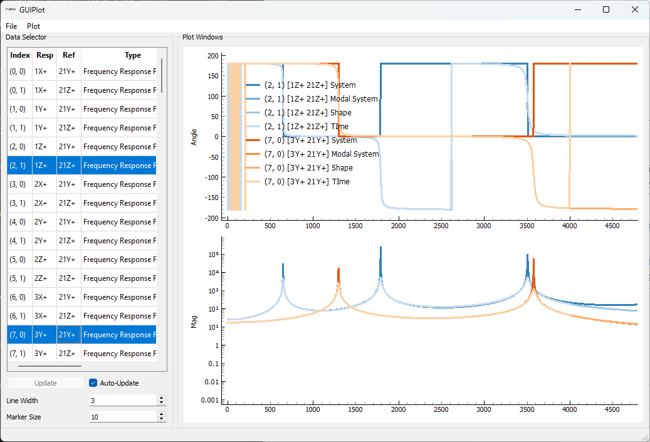This screenshot has height=442, width=650.
Task: Click the Index column header
Action: pyautogui.click(x=19, y=55)
